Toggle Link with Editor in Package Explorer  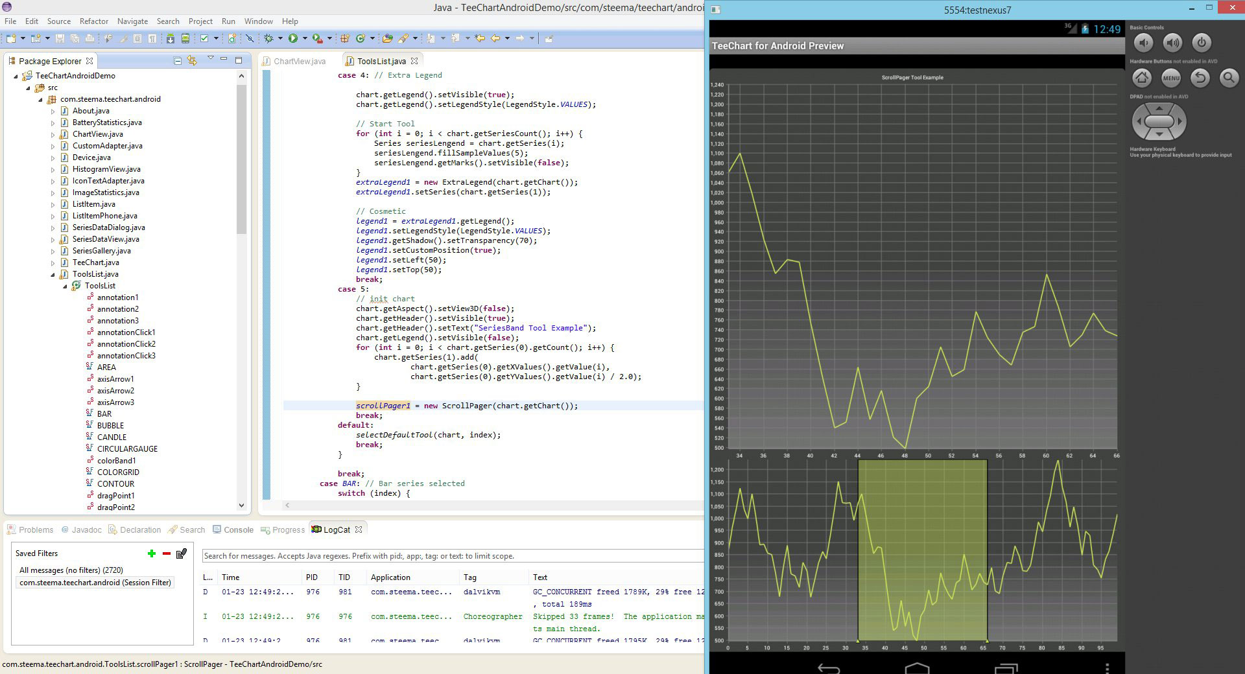tap(192, 61)
